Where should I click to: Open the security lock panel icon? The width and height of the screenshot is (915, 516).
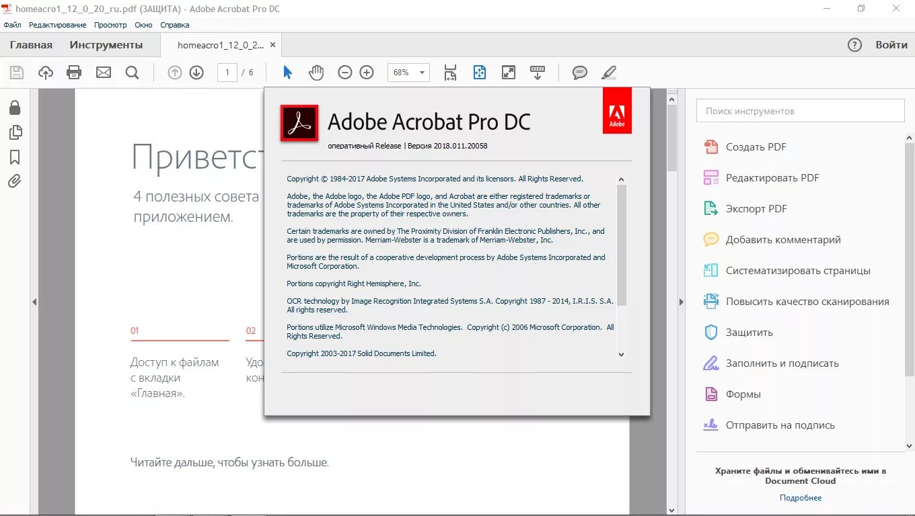(15, 107)
